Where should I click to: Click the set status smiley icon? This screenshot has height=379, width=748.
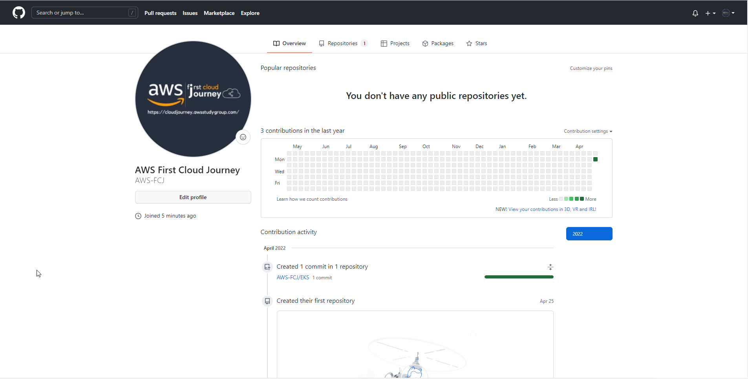[x=243, y=137]
